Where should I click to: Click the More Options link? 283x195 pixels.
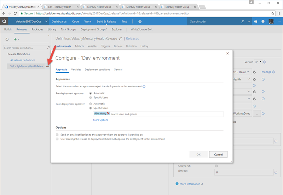pos(100,120)
